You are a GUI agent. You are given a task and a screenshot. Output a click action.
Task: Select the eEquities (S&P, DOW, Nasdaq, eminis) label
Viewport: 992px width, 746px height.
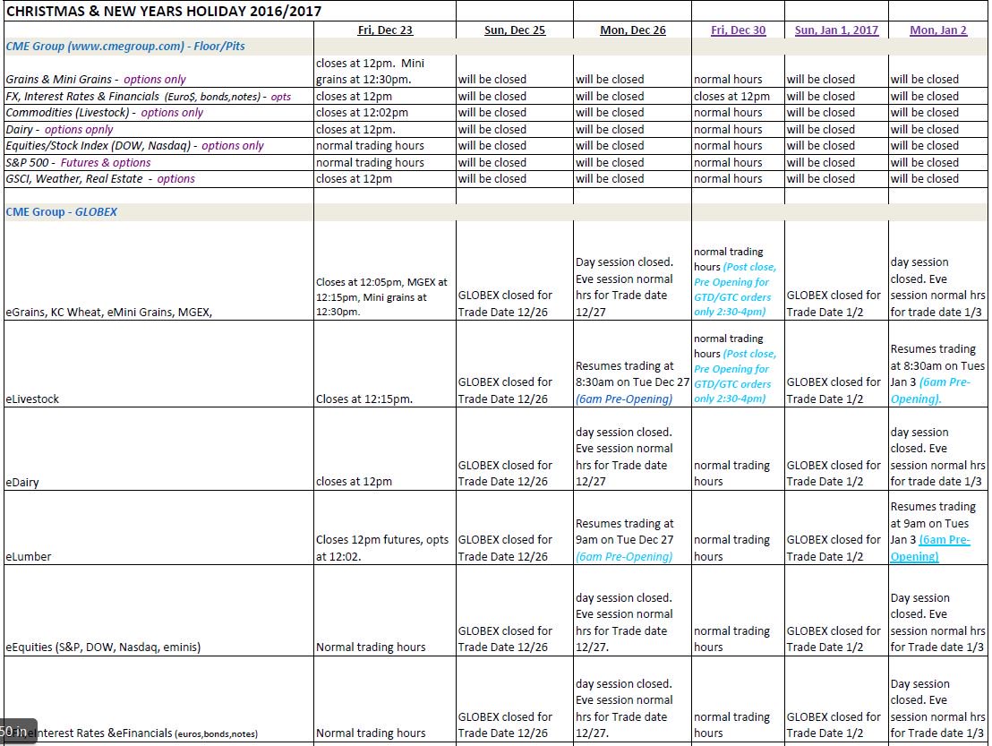103,647
